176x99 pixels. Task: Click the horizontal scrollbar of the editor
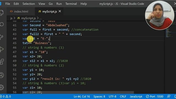coord(78,92)
